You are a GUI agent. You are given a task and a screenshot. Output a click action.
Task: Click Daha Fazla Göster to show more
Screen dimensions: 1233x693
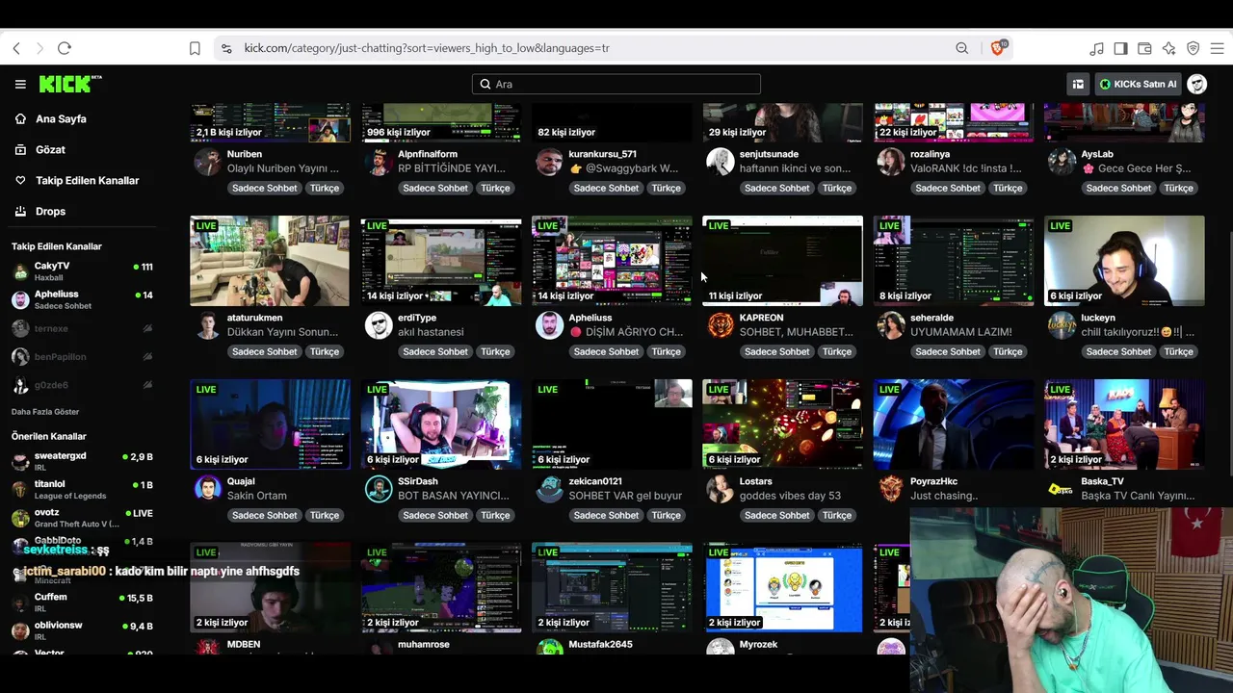(x=45, y=412)
